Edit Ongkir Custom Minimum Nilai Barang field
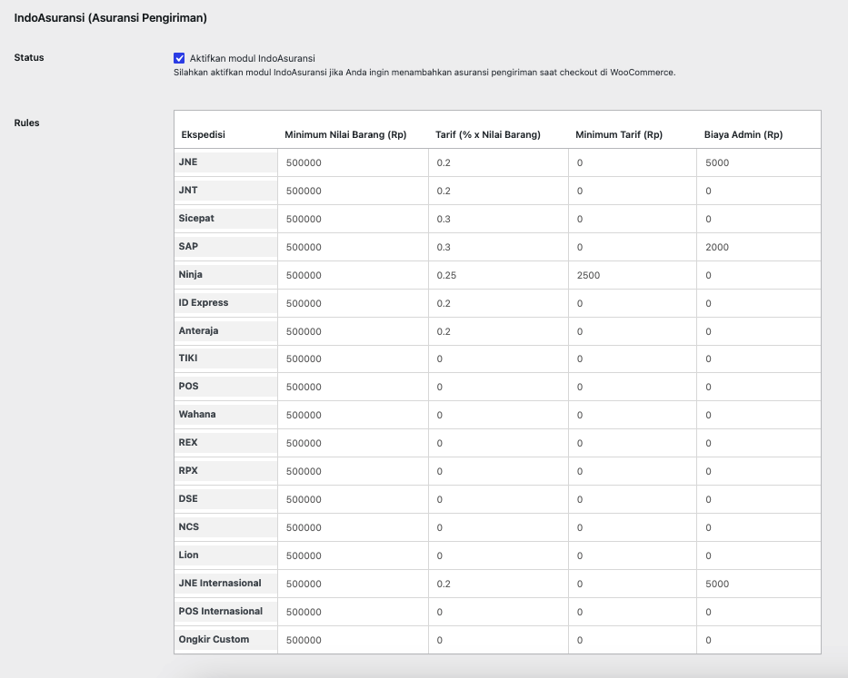 pos(354,640)
